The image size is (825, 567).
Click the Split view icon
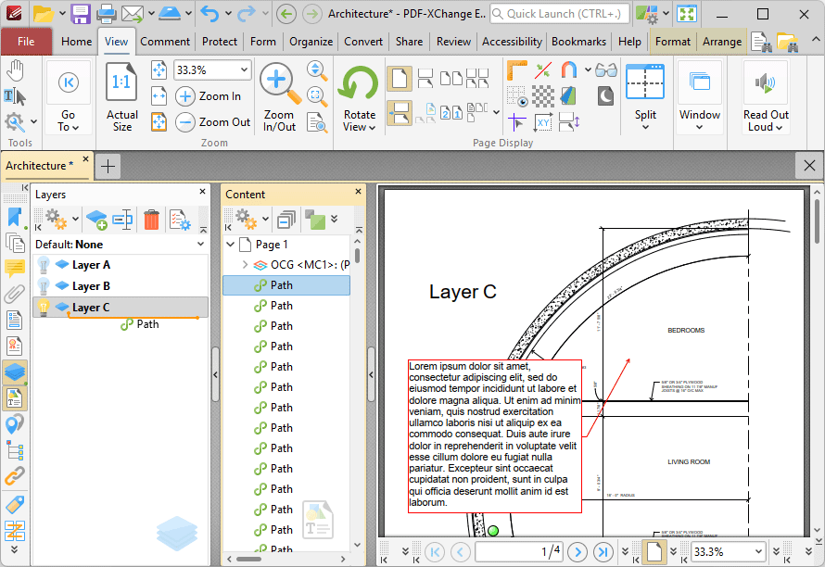tap(645, 82)
